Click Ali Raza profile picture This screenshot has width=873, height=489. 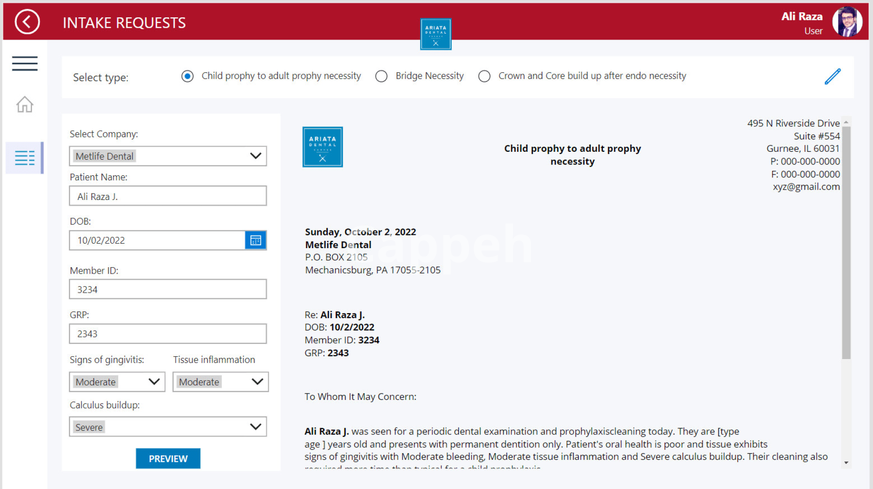point(847,22)
